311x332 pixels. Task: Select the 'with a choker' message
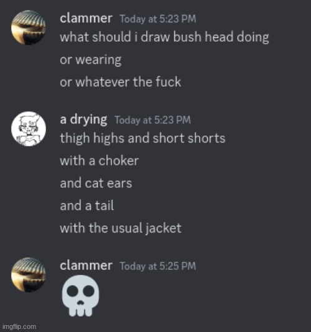coord(100,161)
